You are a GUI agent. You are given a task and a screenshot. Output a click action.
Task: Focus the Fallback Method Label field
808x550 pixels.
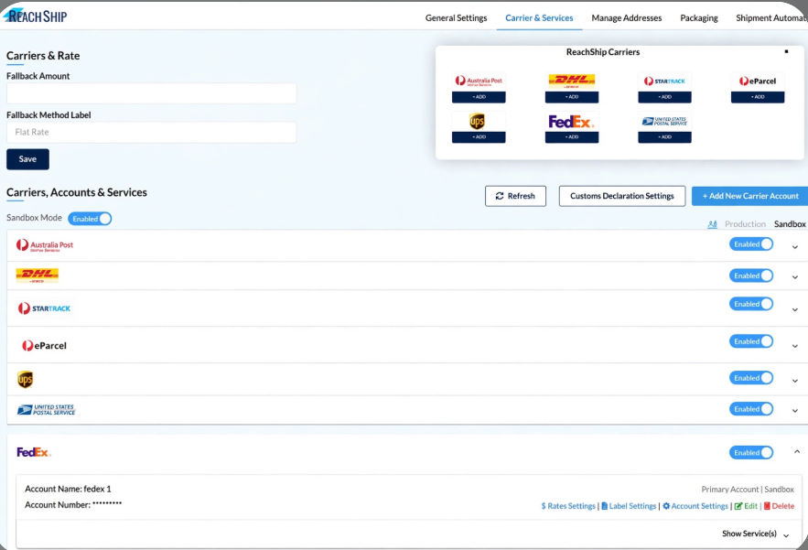[x=152, y=133]
